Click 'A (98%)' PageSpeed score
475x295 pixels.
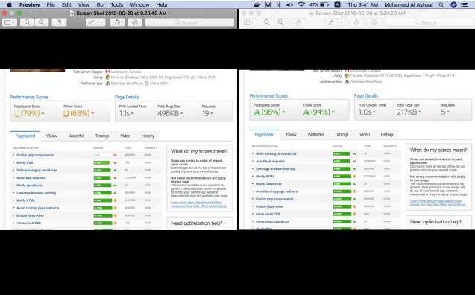[267, 112]
